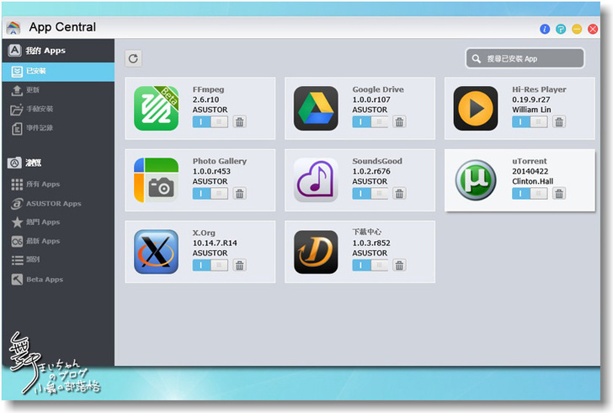
Task: Click the refresh icon above app list
Action: 133,59
